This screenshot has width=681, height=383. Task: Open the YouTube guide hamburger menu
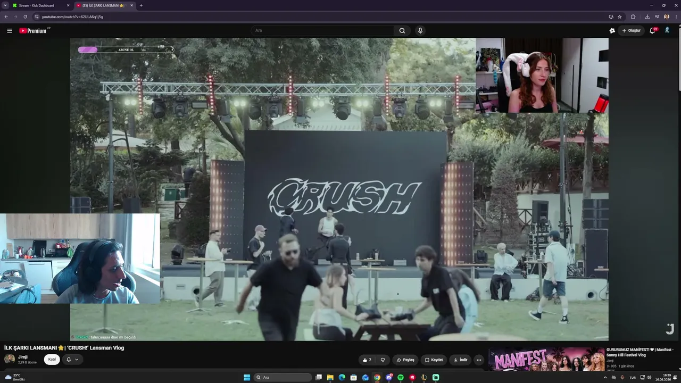pos(10,31)
